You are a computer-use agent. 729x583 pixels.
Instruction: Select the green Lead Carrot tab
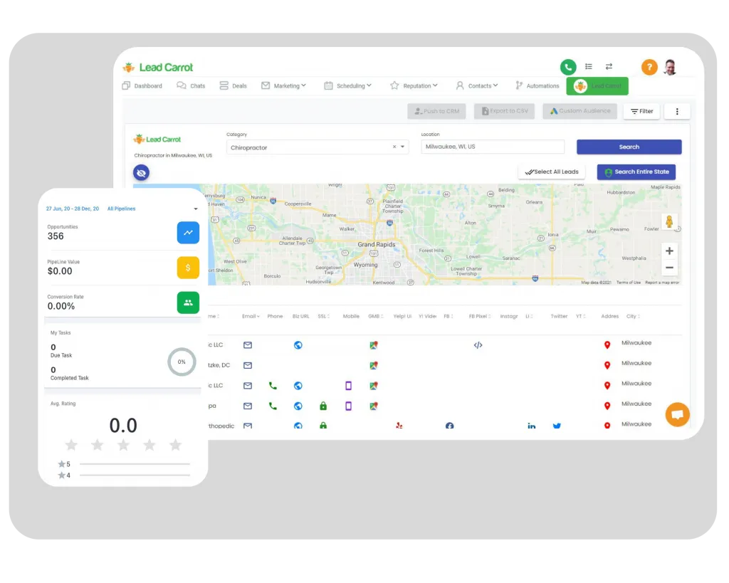pyautogui.click(x=597, y=86)
